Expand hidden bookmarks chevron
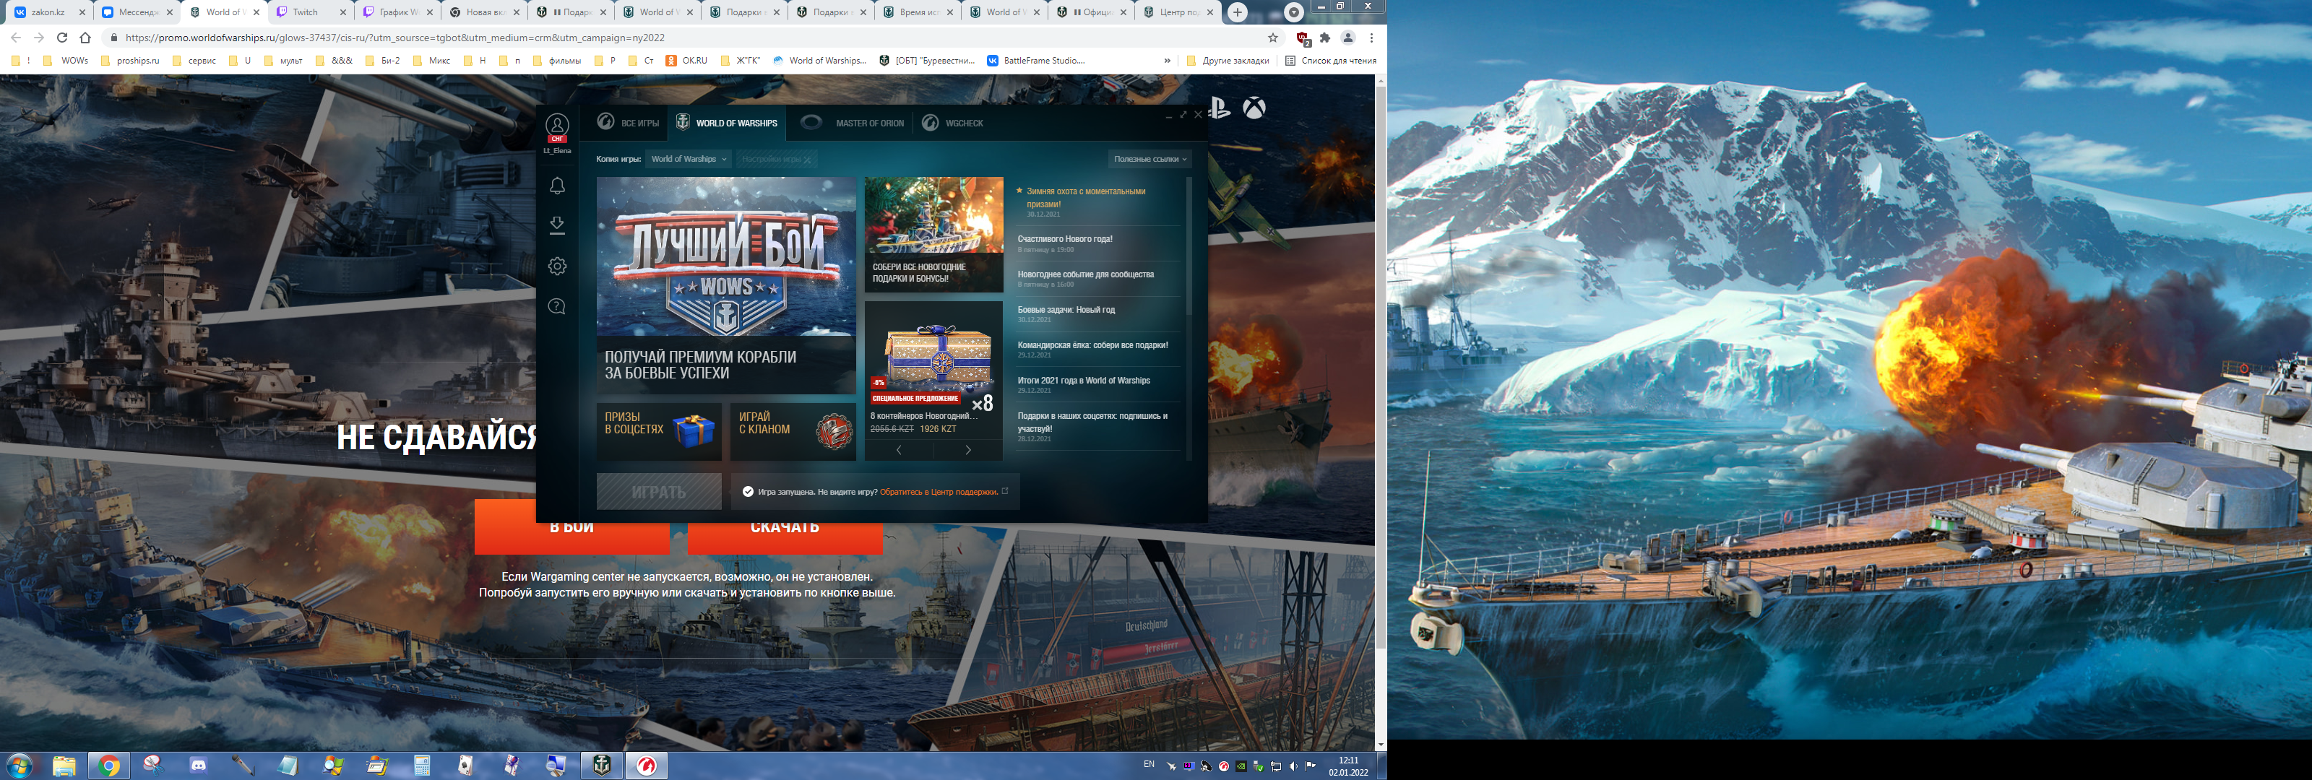Viewport: 2312px width, 780px height. [x=1167, y=61]
